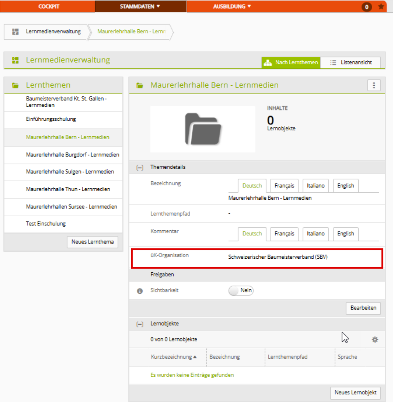Switch to Nach Lernthemen view
This screenshot has height=402, width=393.
tap(291, 62)
